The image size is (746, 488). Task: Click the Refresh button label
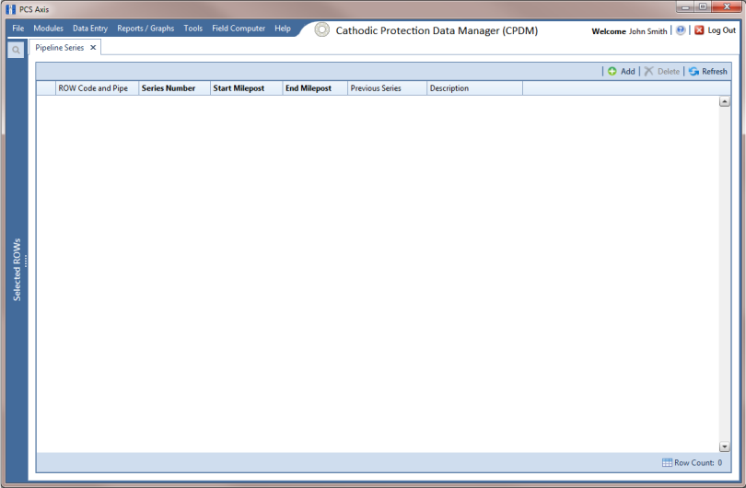(x=715, y=71)
